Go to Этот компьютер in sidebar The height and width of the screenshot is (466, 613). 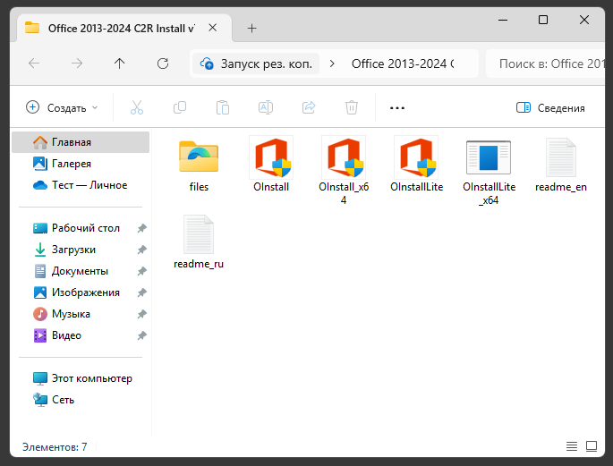(x=91, y=378)
